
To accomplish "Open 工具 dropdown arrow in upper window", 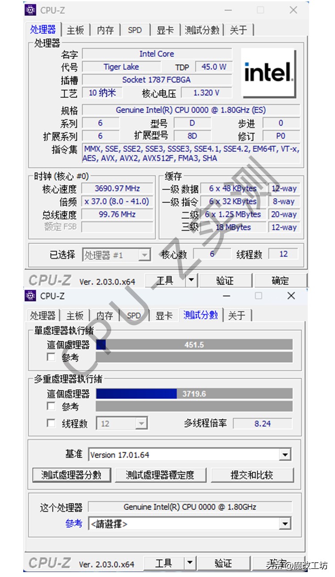I will [x=191, y=280].
